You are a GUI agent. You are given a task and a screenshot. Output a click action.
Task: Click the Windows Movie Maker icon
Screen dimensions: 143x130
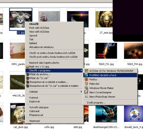pyautogui.click(x=86, y=88)
